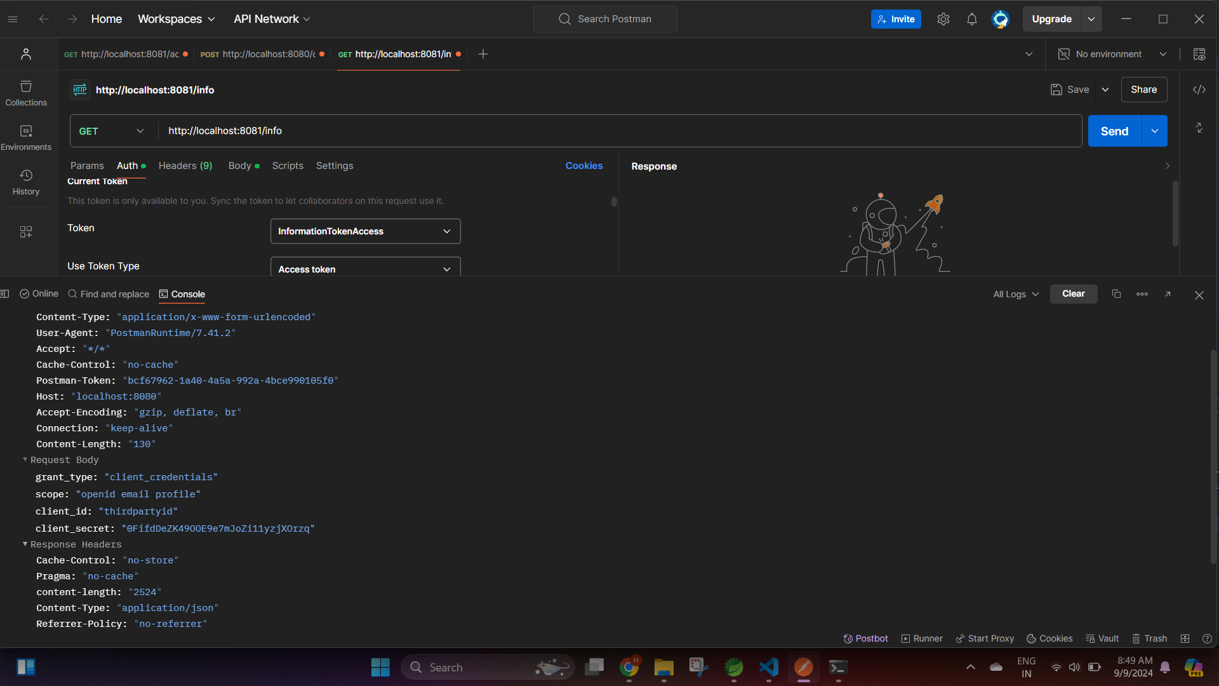
Task: Open the No environment selector
Action: point(1112,54)
